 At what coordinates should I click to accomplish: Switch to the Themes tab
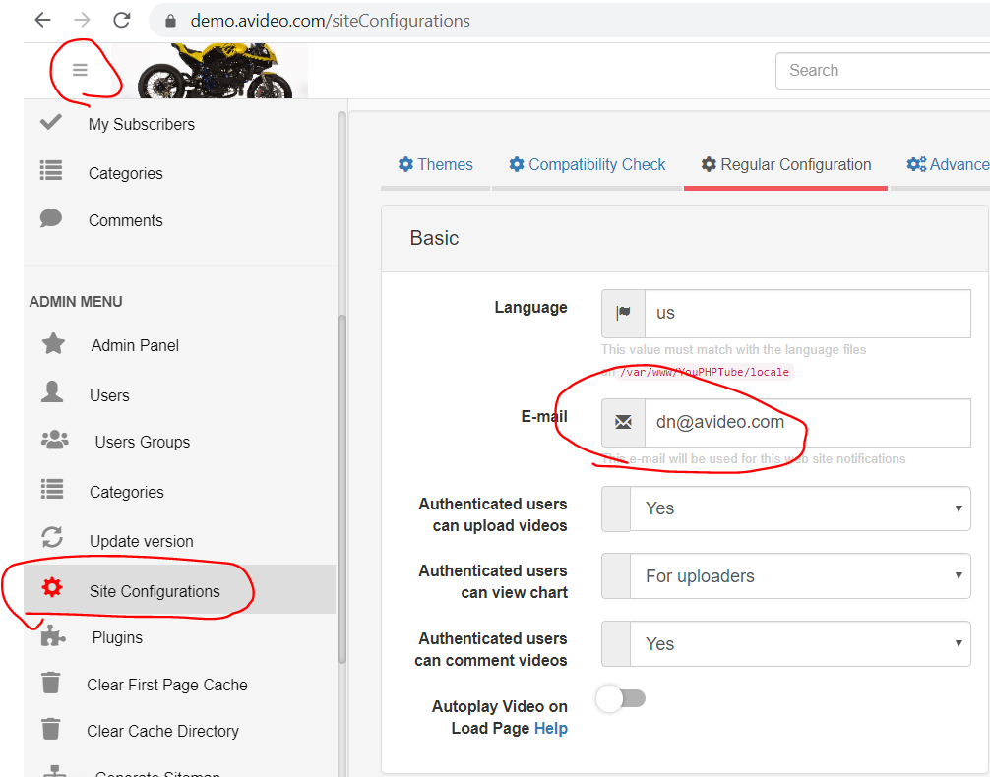pyautogui.click(x=435, y=164)
